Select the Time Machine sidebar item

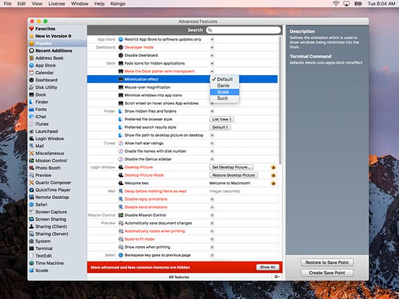(49, 262)
